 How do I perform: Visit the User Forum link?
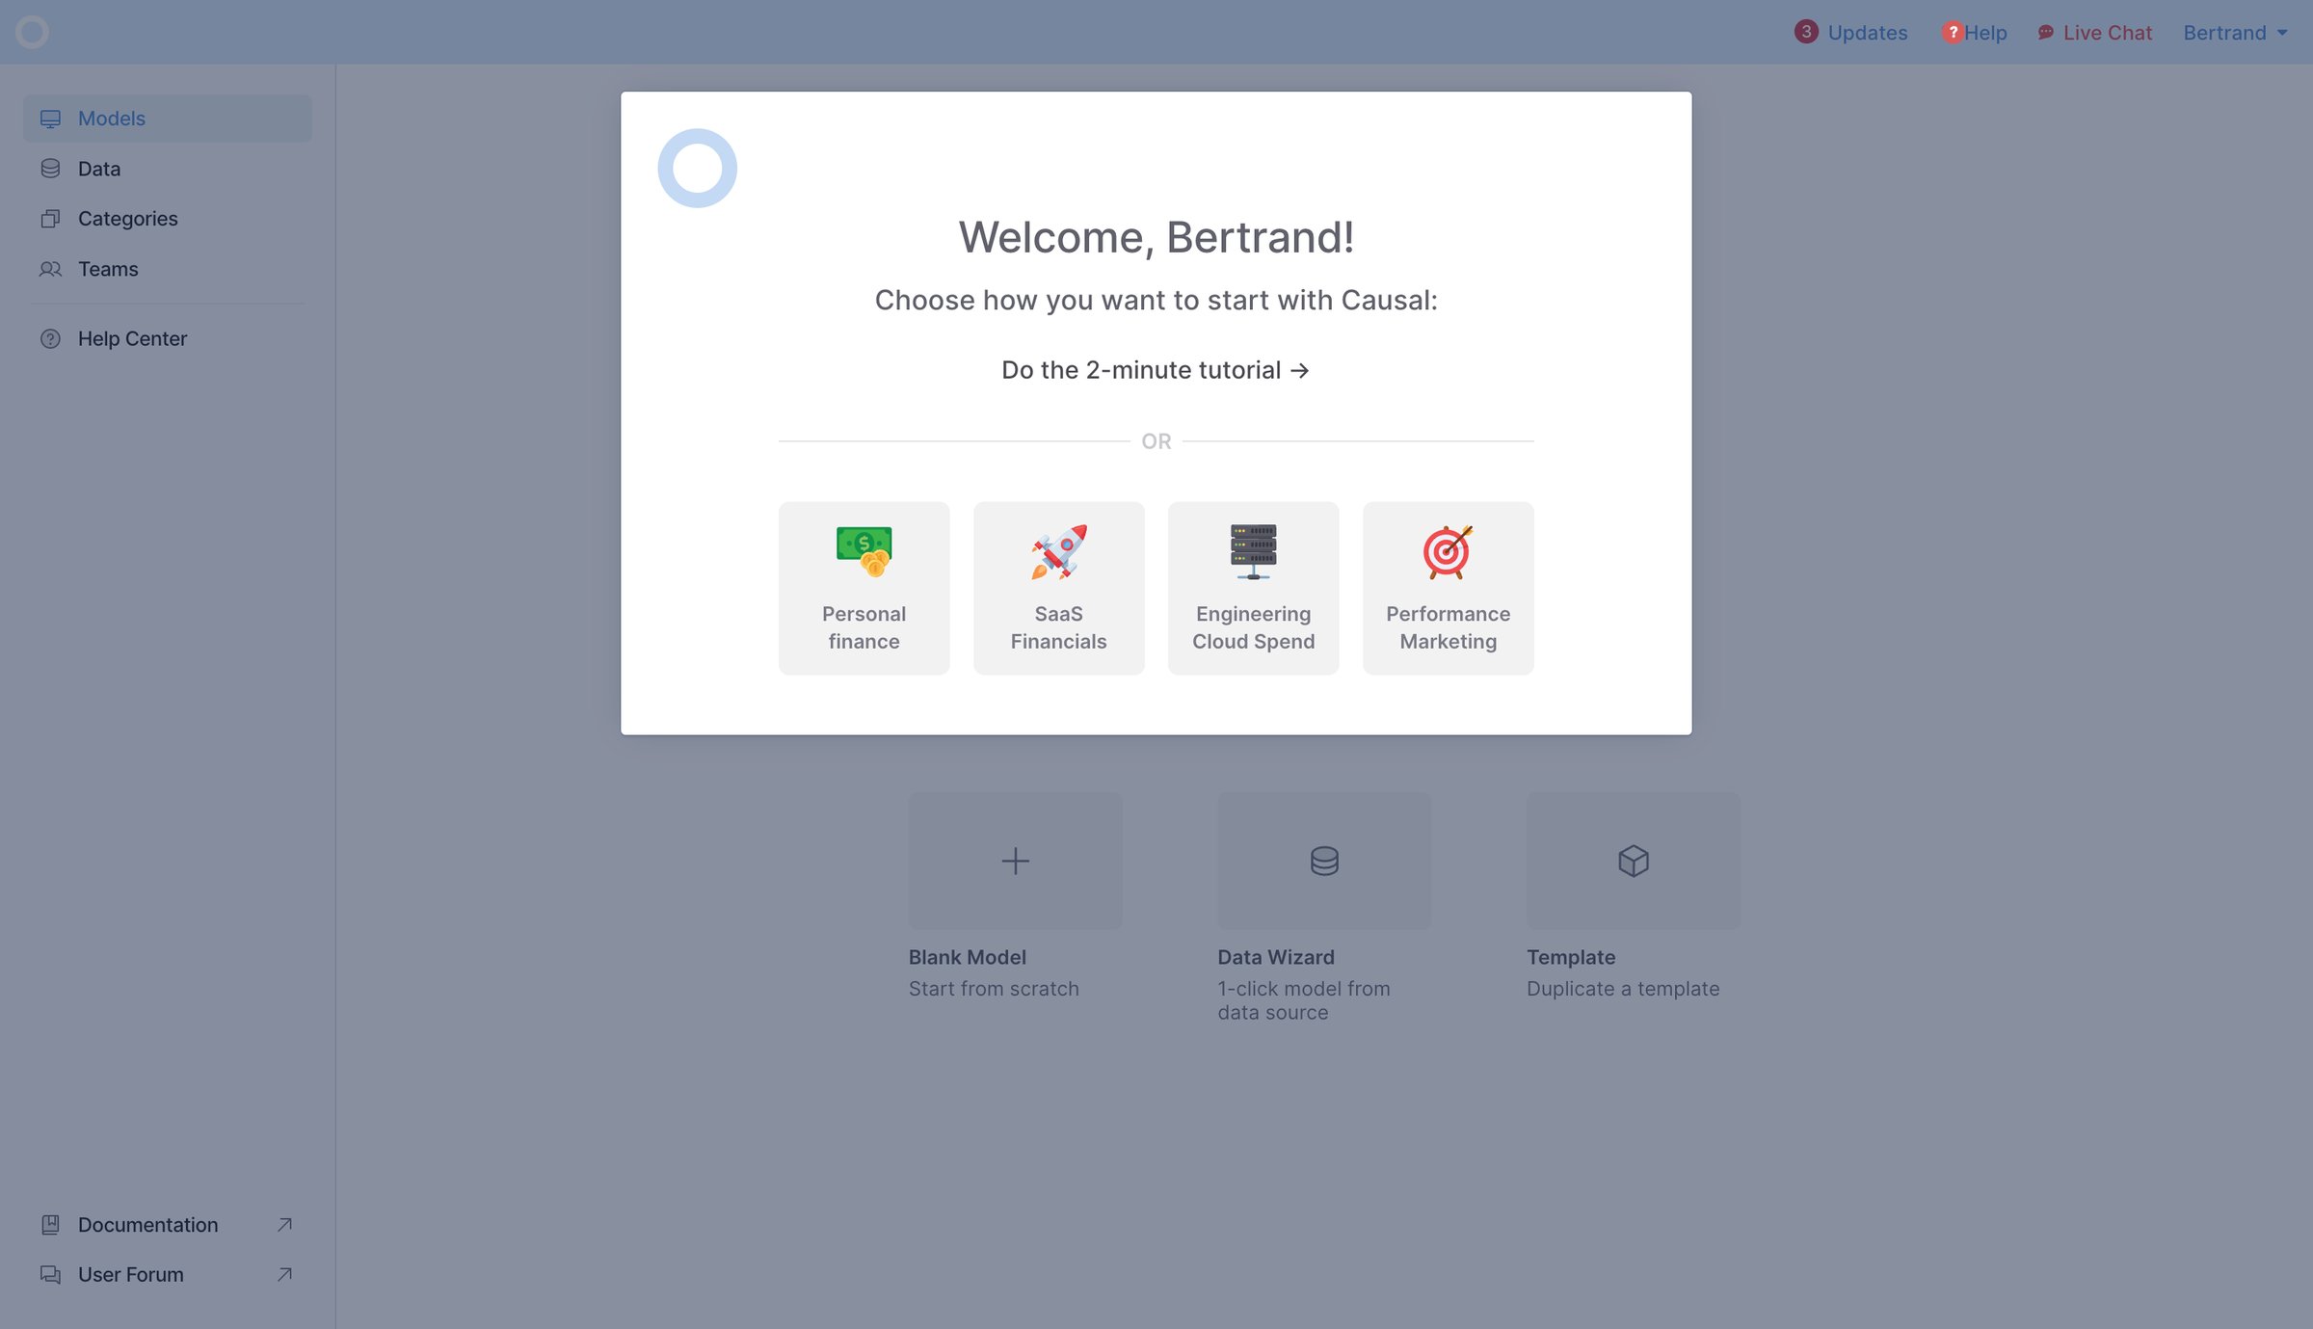coord(168,1274)
